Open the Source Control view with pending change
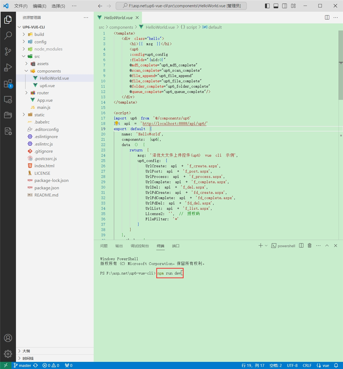The image size is (343, 369). pyautogui.click(x=8, y=51)
